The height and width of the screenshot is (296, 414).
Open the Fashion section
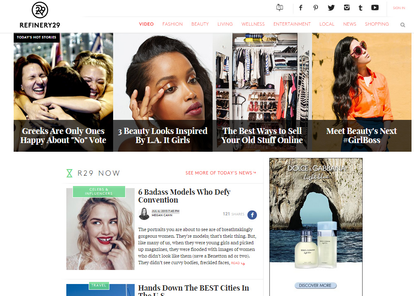tap(172, 24)
